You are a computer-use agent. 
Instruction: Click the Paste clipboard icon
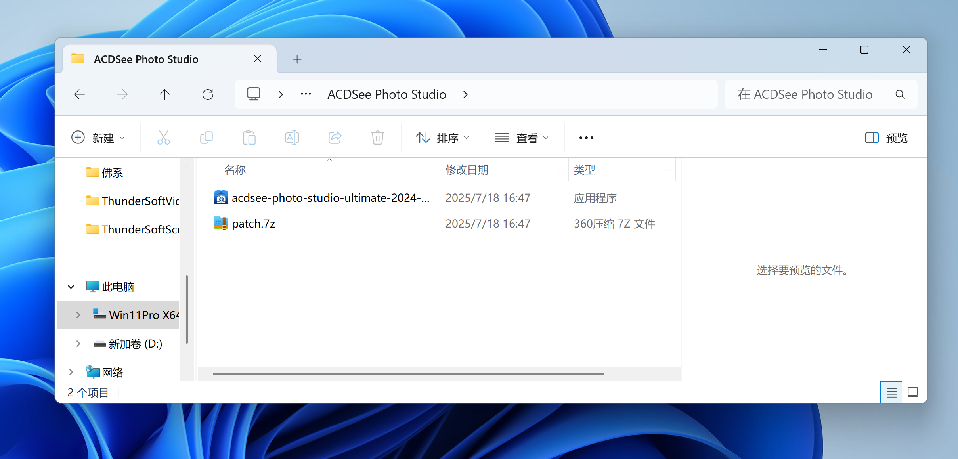pyautogui.click(x=249, y=138)
